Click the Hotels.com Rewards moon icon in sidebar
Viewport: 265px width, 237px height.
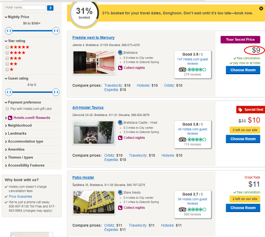[x=10, y=118]
